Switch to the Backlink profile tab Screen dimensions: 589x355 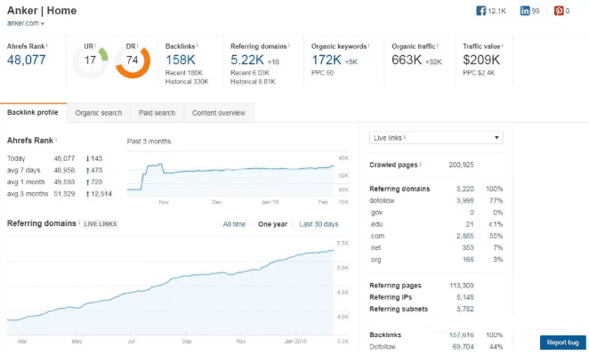pos(33,112)
